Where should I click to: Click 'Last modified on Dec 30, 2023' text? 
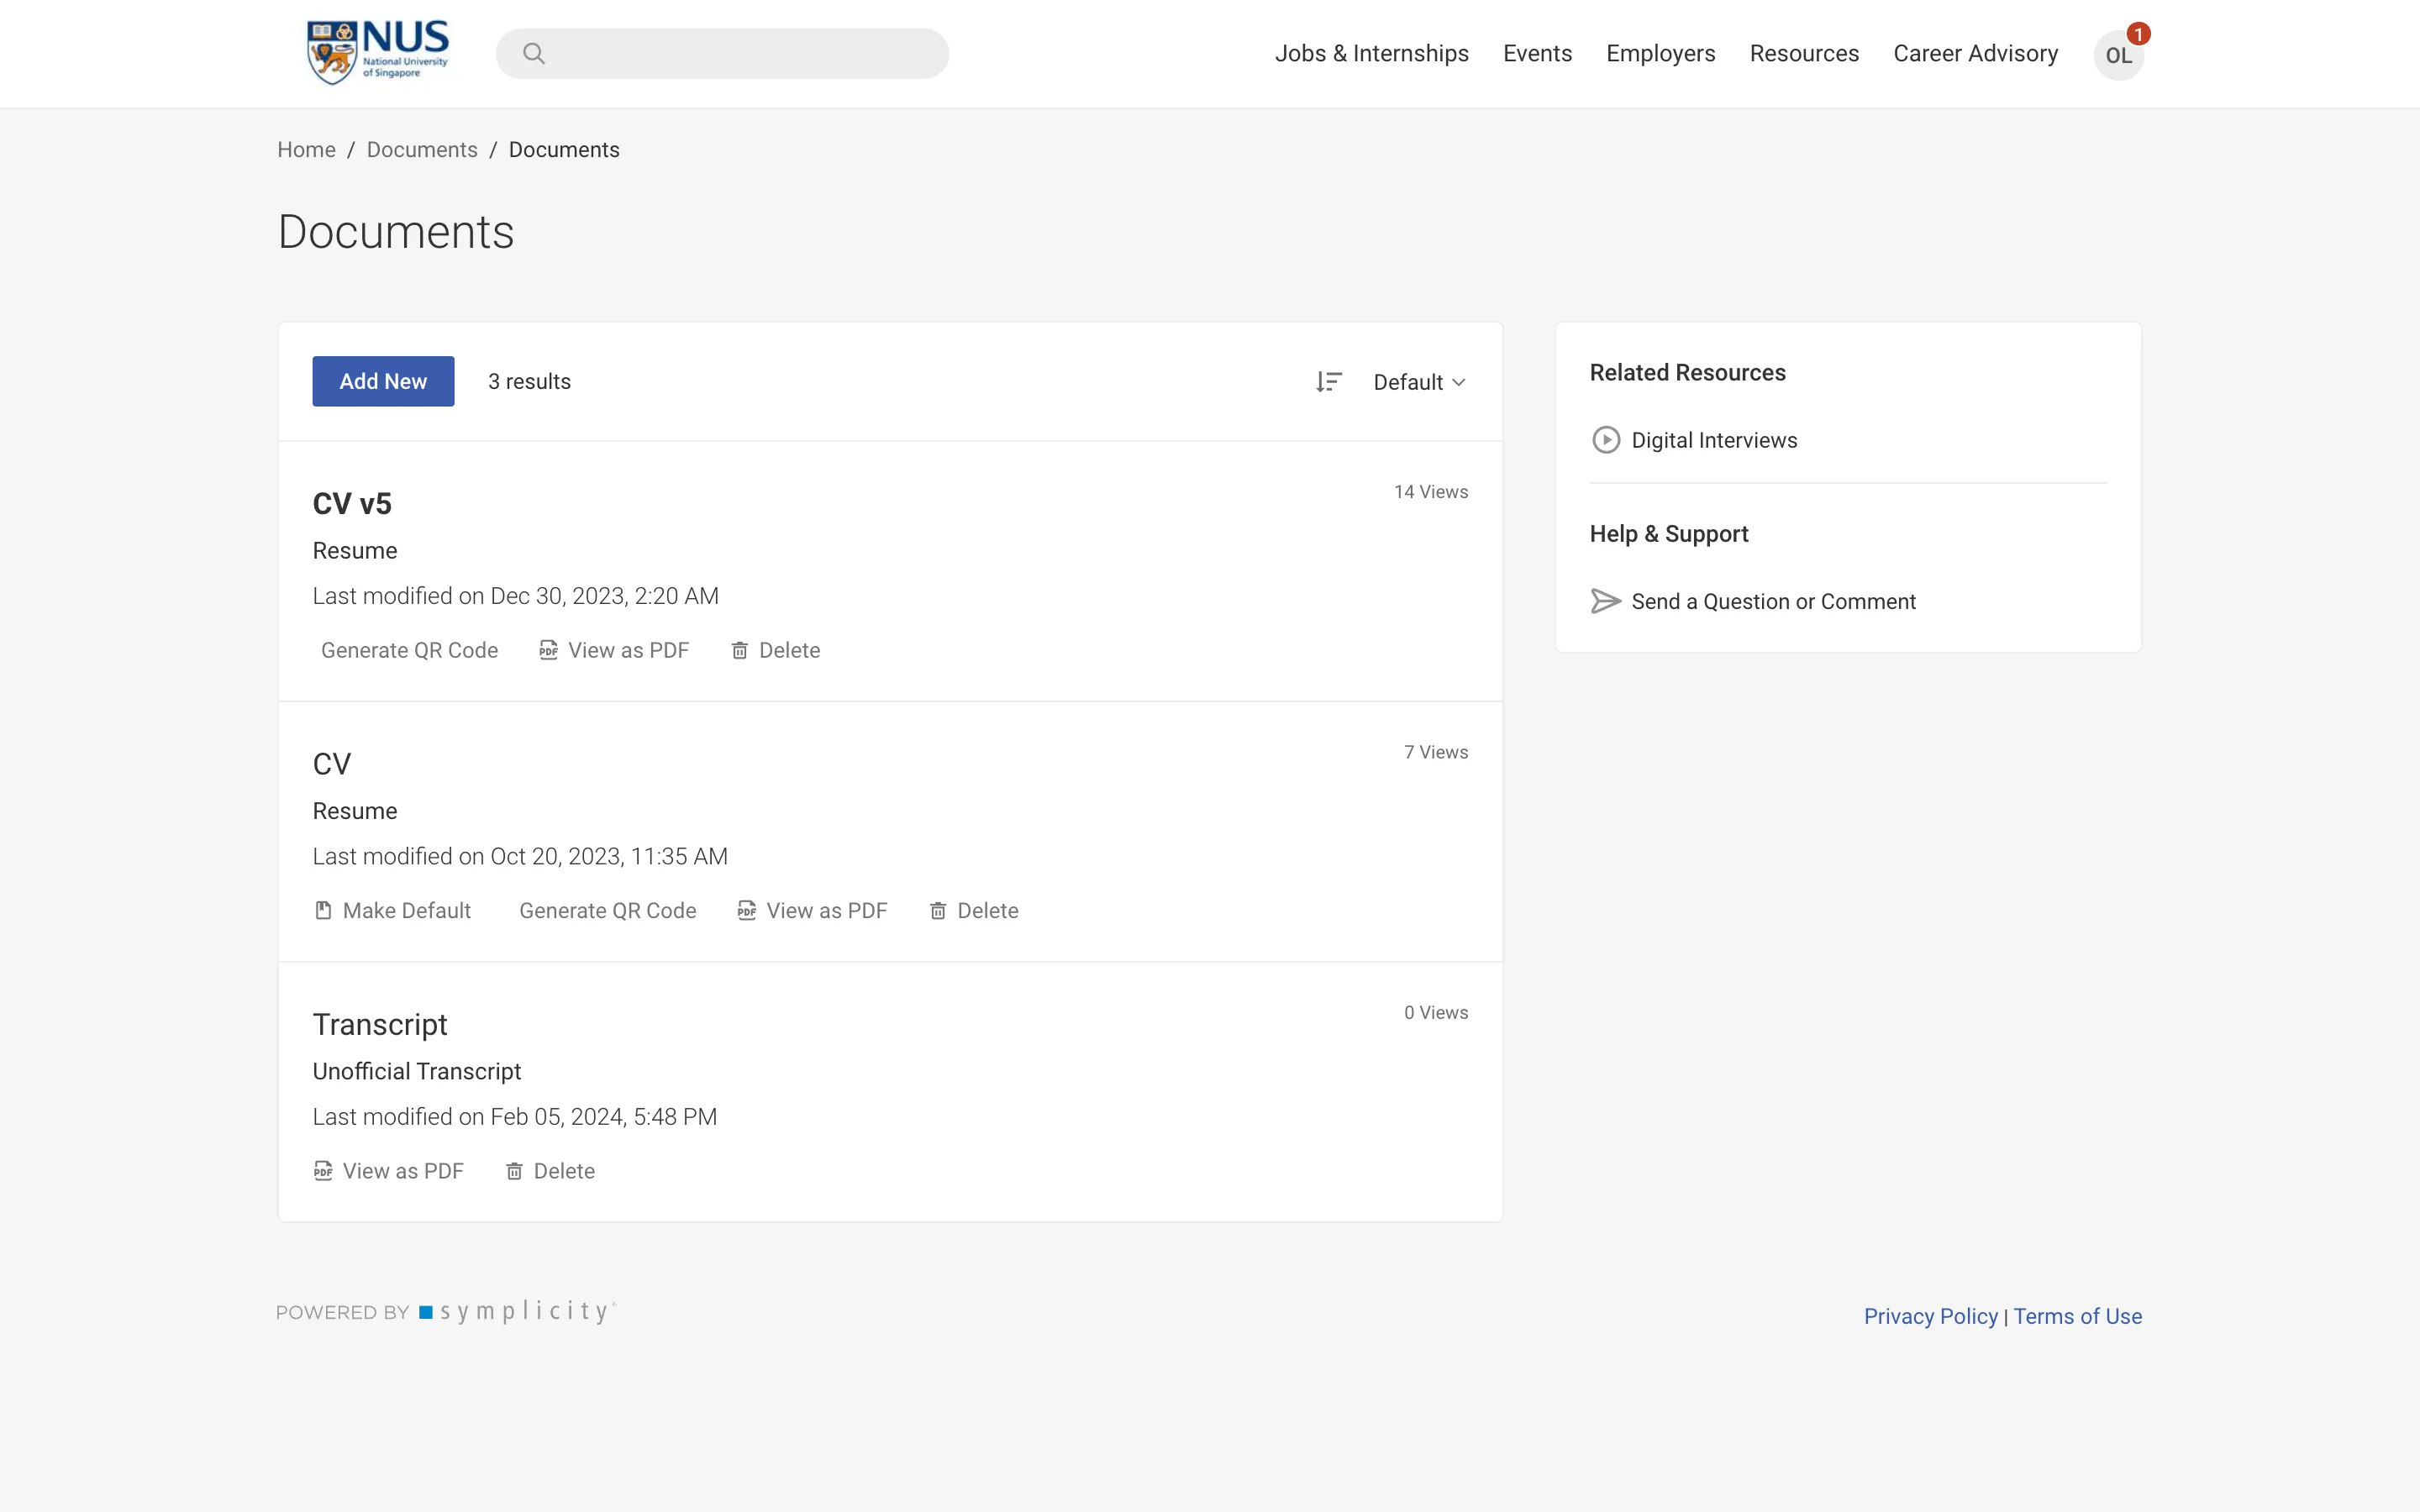click(x=516, y=596)
